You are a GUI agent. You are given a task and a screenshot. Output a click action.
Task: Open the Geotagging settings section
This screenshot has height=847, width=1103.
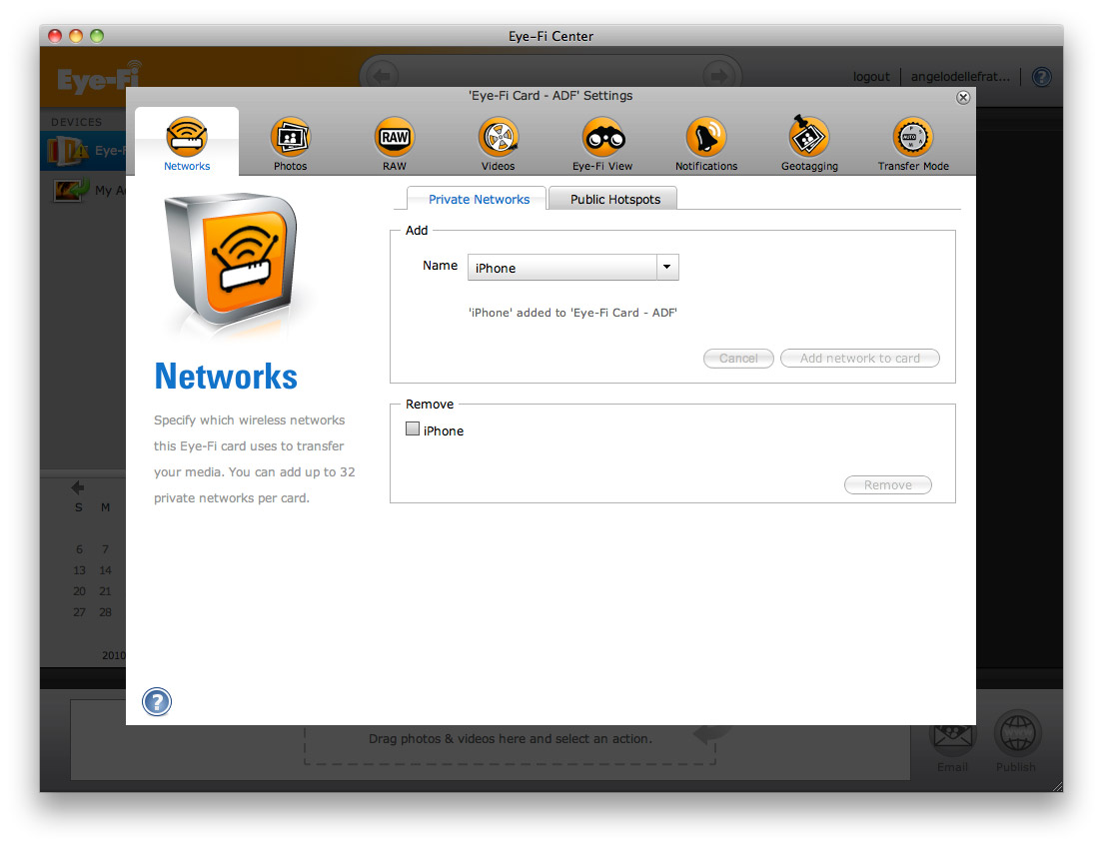[x=809, y=144]
